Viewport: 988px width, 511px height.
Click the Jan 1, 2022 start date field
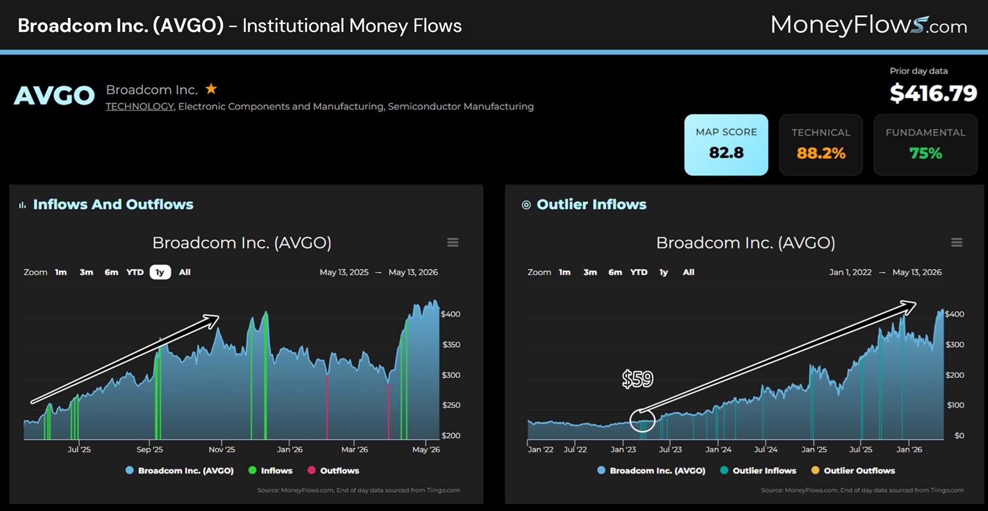click(850, 272)
